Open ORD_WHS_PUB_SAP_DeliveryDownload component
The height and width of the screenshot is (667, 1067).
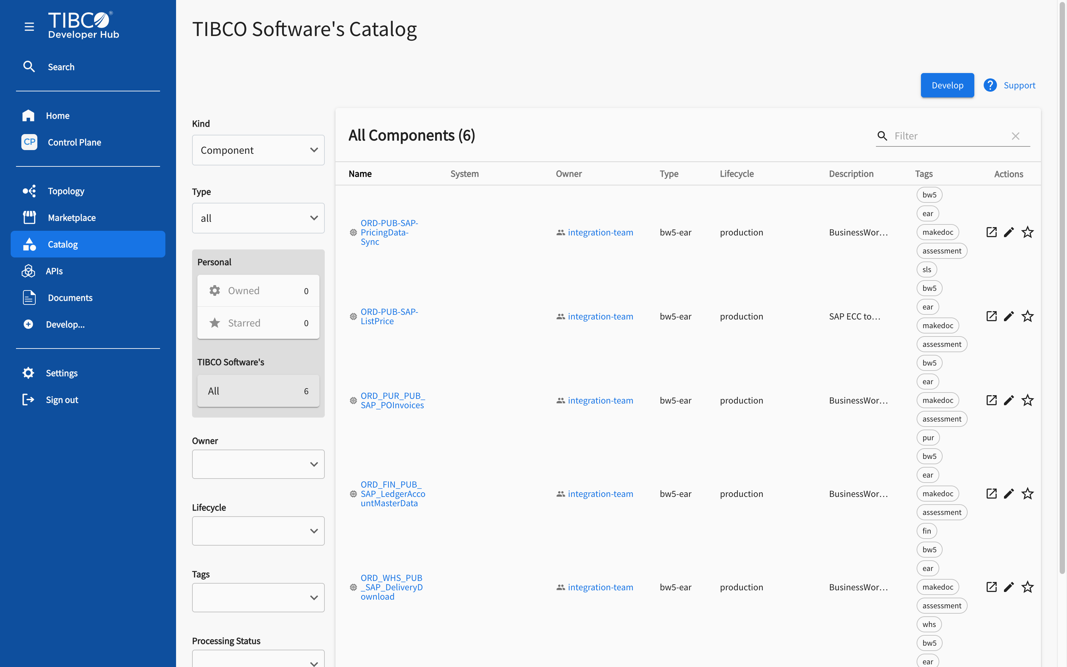[x=391, y=587]
